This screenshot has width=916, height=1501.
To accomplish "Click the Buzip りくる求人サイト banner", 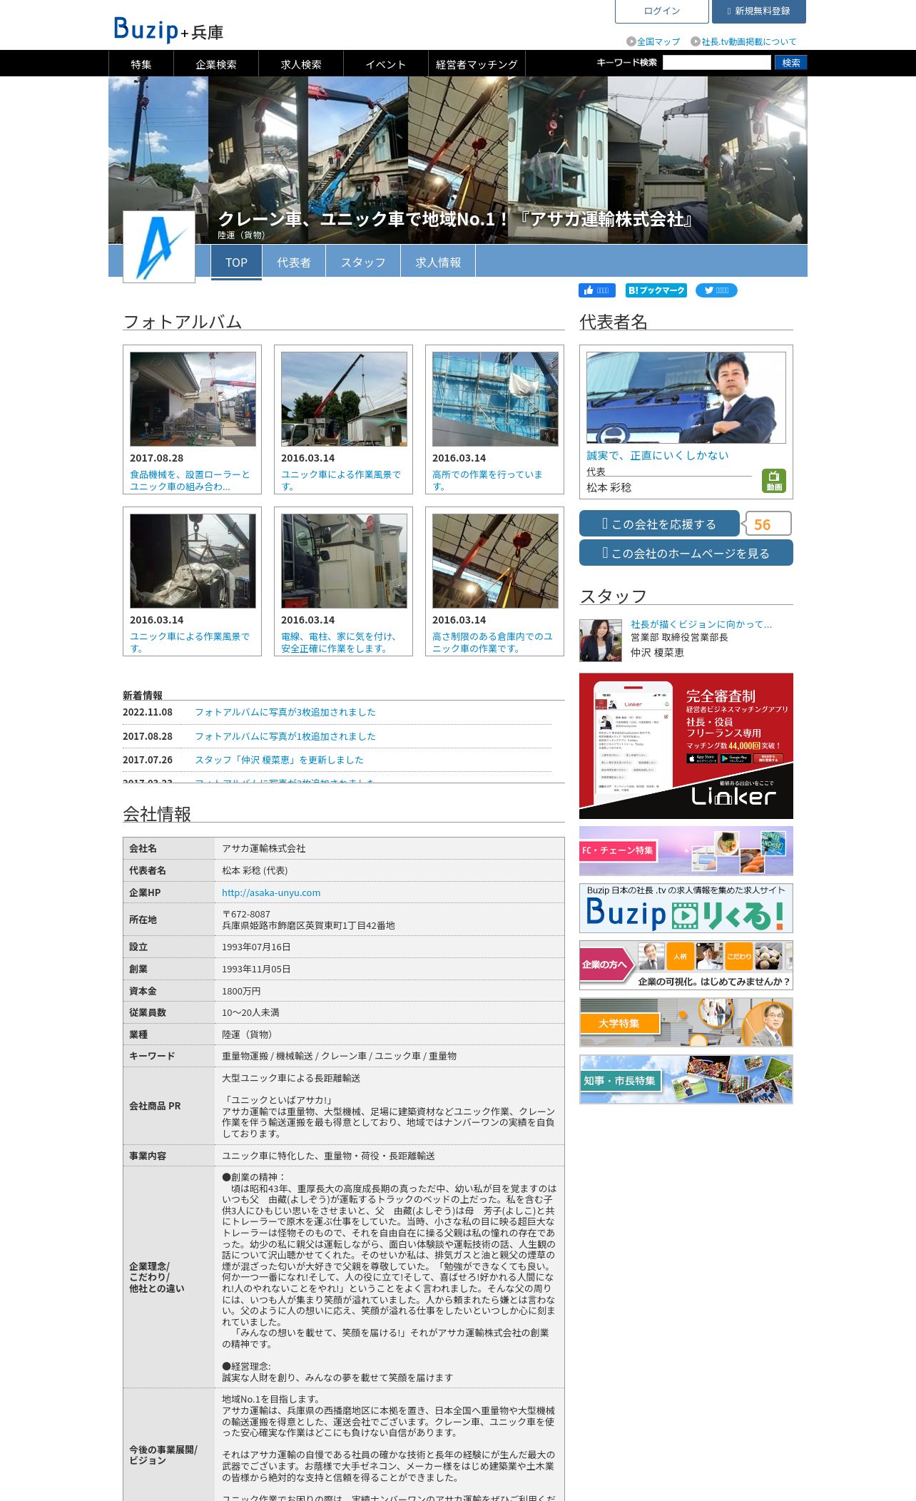I will pyautogui.click(x=686, y=908).
